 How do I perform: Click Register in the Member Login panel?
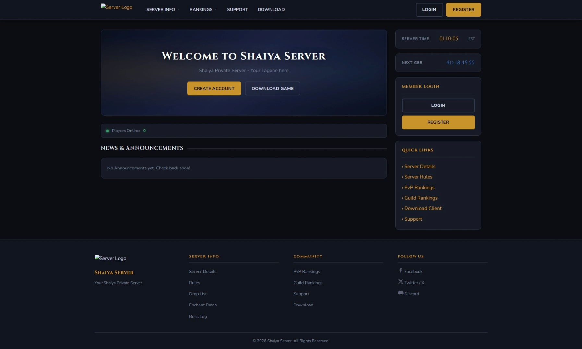(x=438, y=122)
